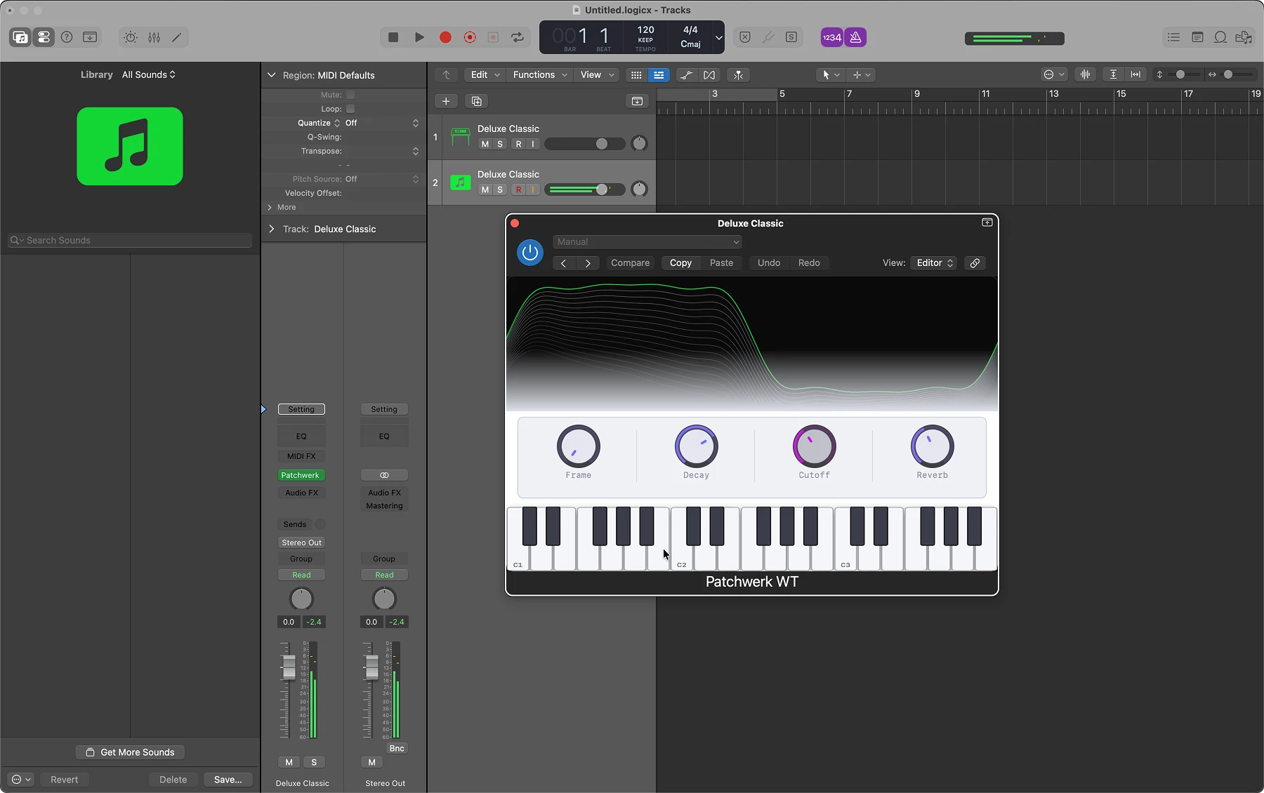Open the Note Pads icon

tap(1197, 37)
